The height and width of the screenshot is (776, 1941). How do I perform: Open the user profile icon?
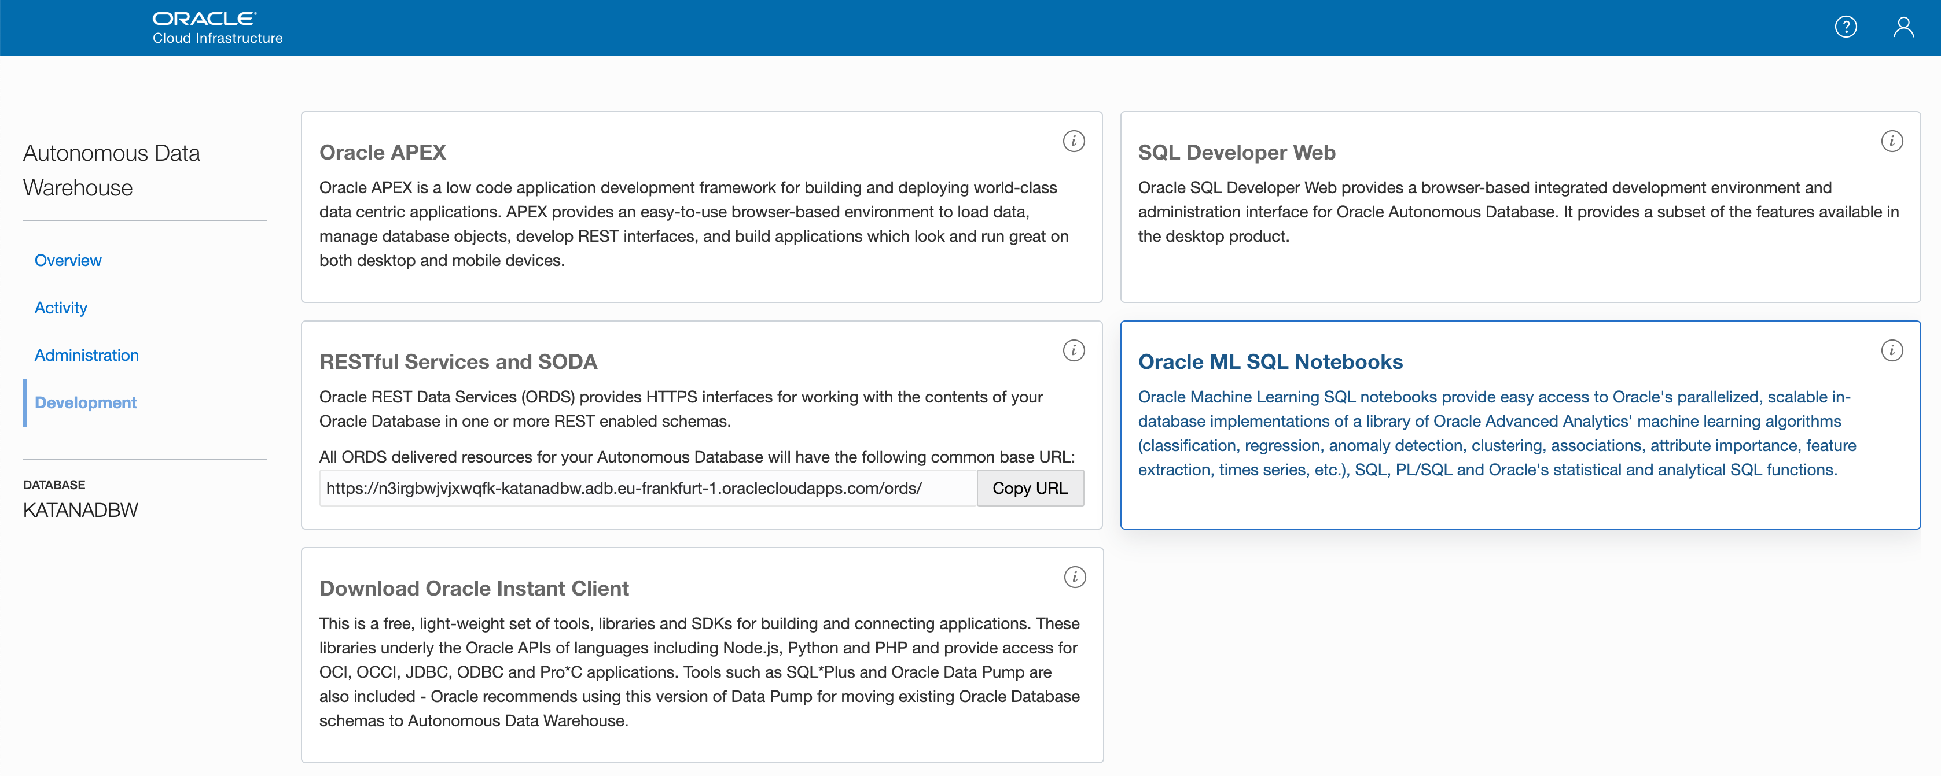(1903, 27)
